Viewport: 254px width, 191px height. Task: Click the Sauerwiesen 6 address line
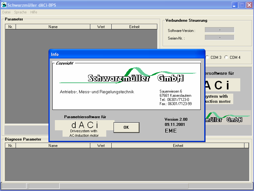coord(171,91)
